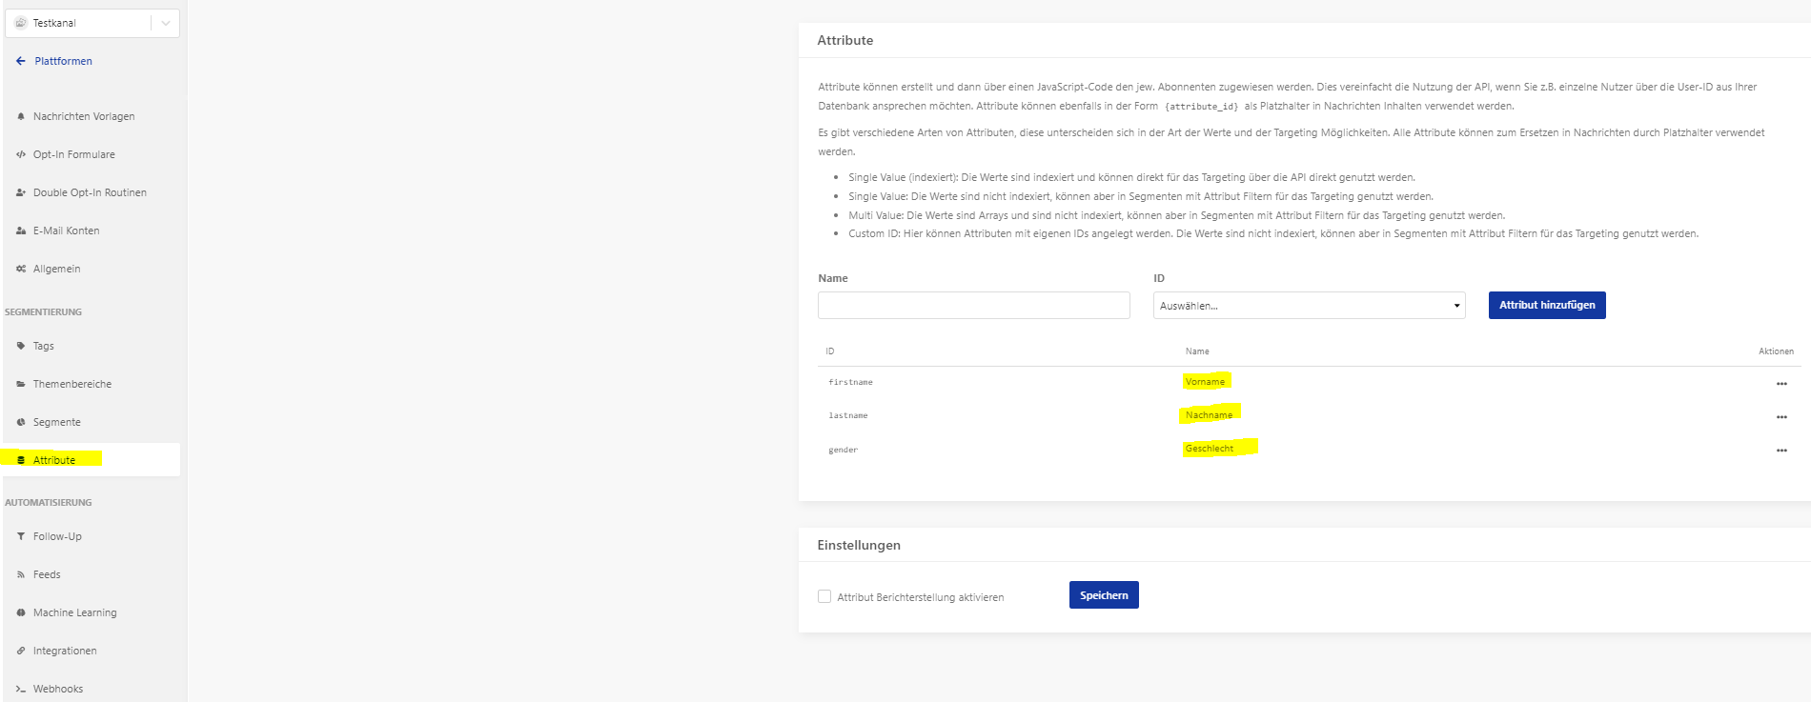Image resolution: width=1811 pixels, height=702 pixels.
Task: Click the code icon beside Opt-In Formulare
Action: coord(21,154)
